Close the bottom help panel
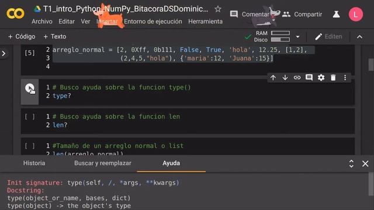 365,163
